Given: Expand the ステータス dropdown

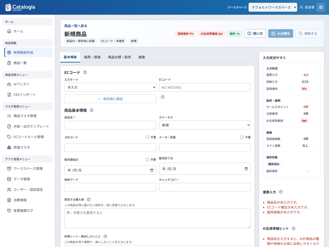Looking at the screenshot, I should (x=205, y=125).
